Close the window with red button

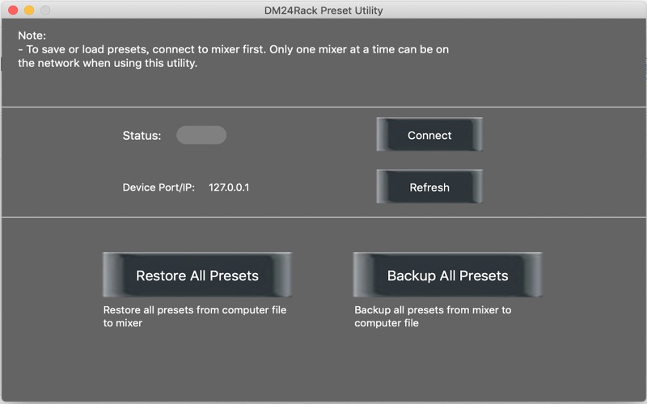click(x=13, y=10)
